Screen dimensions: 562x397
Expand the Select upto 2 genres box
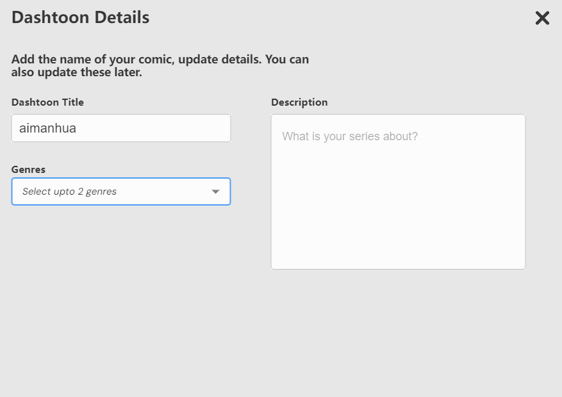pyautogui.click(x=121, y=191)
